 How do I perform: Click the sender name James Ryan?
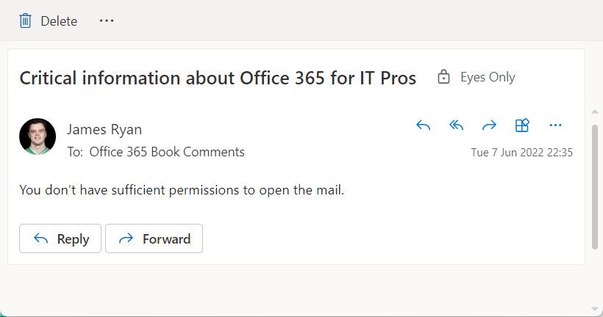(104, 129)
